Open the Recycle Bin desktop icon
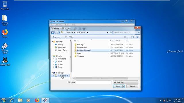The width and height of the screenshot is (184, 103). pyautogui.click(x=5, y=5)
